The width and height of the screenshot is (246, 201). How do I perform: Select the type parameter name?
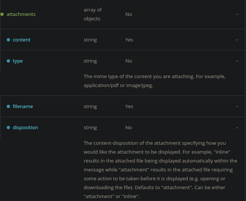click(x=18, y=61)
